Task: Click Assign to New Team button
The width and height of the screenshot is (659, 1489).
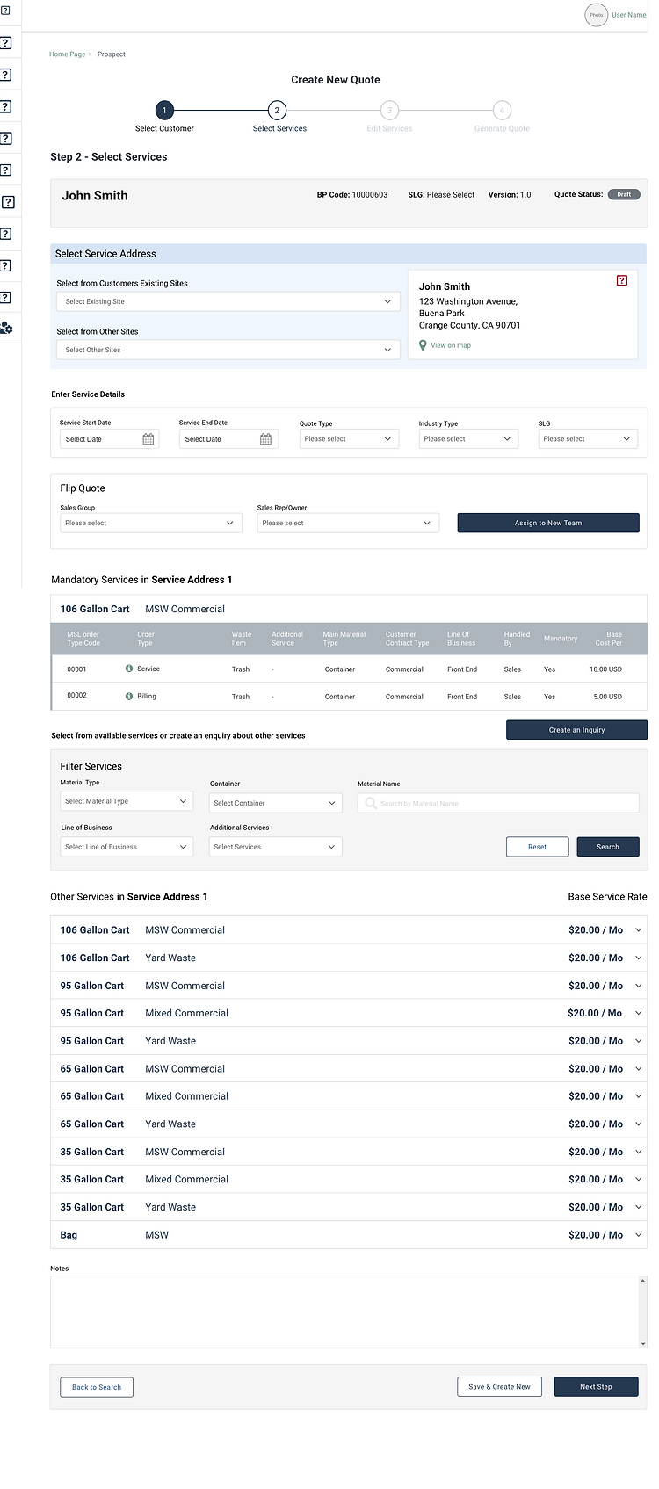Action: (x=548, y=523)
